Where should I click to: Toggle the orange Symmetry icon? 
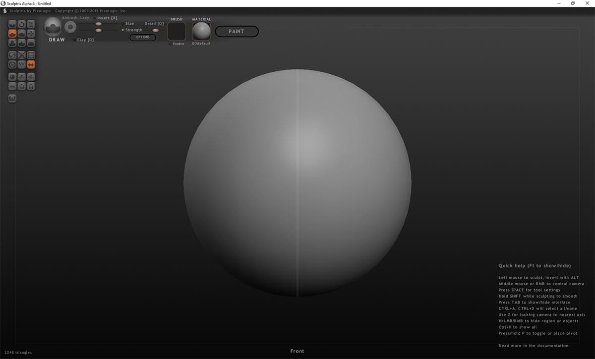click(31, 64)
